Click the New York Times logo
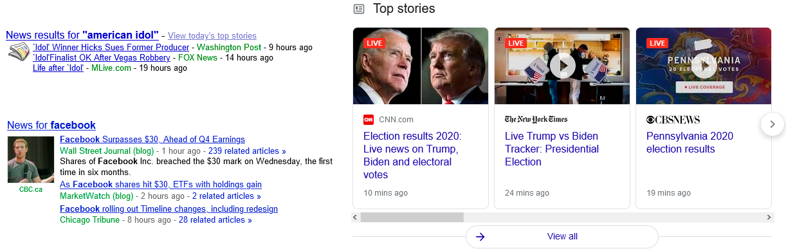The image size is (786, 251). (x=536, y=119)
